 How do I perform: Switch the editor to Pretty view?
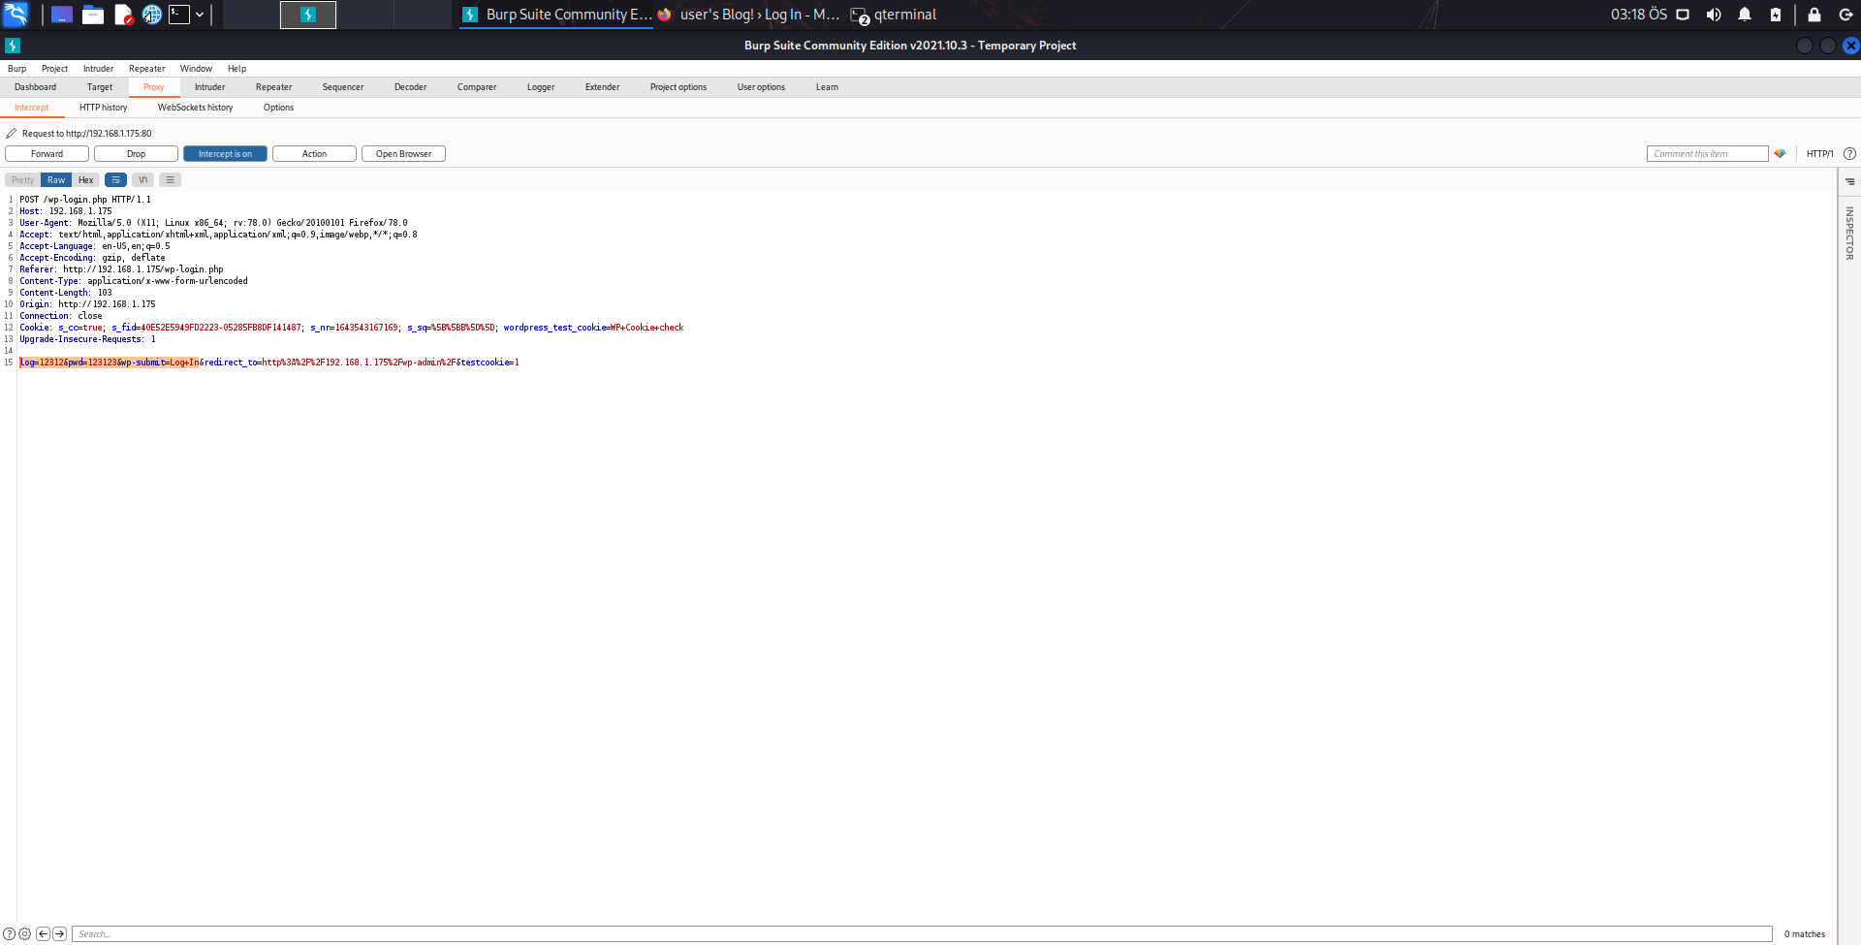click(22, 180)
